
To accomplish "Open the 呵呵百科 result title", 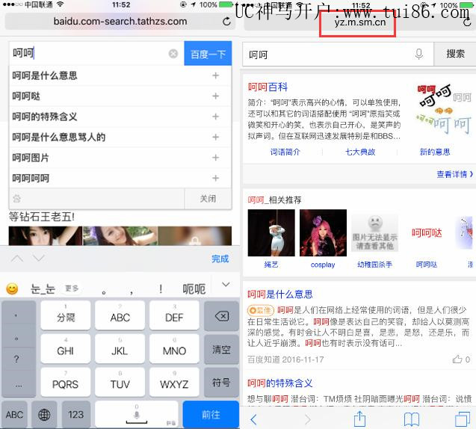I will [x=268, y=87].
